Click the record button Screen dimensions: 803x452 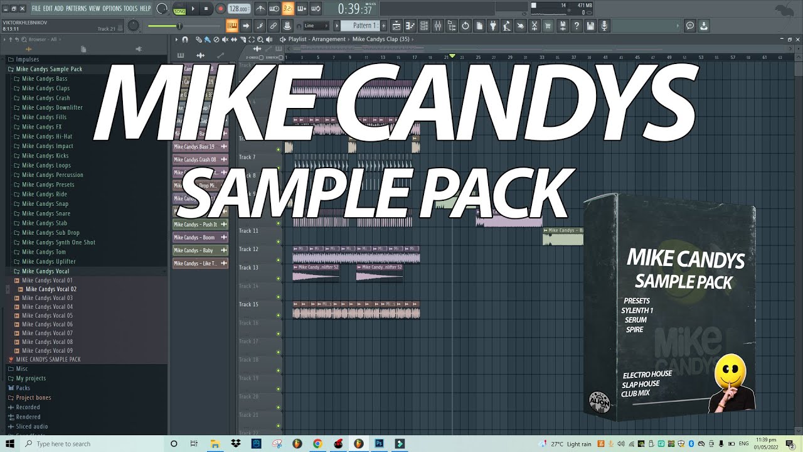click(x=220, y=9)
